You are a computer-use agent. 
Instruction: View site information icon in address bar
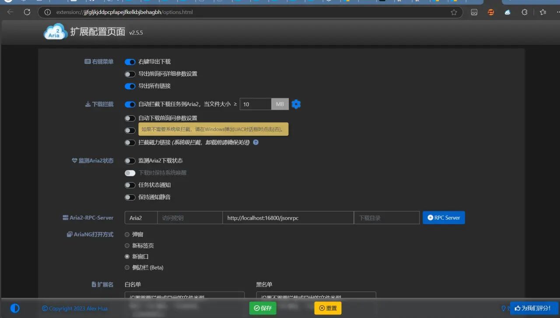coord(48,12)
